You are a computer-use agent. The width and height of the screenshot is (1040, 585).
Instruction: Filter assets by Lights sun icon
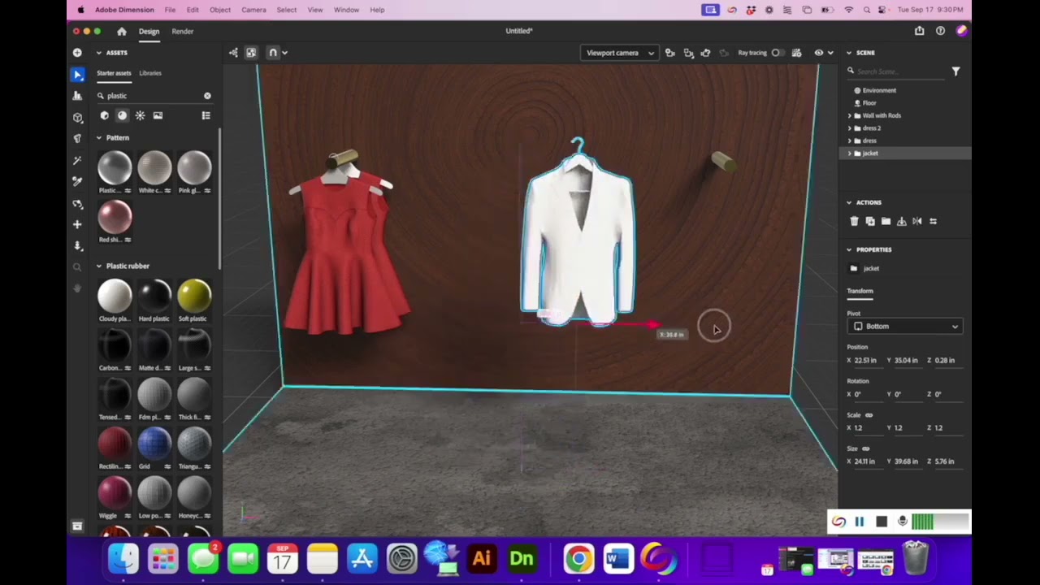[140, 115]
